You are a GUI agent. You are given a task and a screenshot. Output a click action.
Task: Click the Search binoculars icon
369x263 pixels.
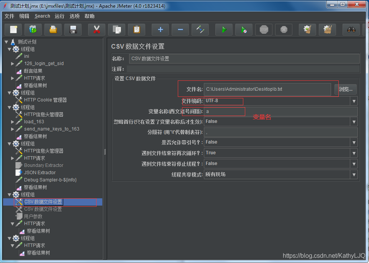[x=351, y=29]
